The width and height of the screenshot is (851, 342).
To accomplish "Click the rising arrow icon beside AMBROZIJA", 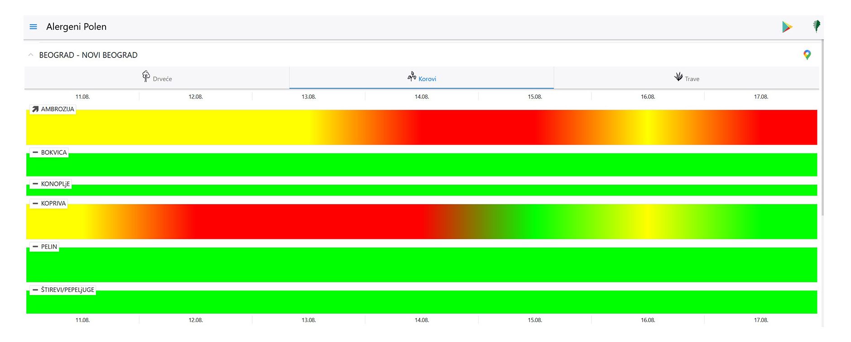I will pos(35,109).
